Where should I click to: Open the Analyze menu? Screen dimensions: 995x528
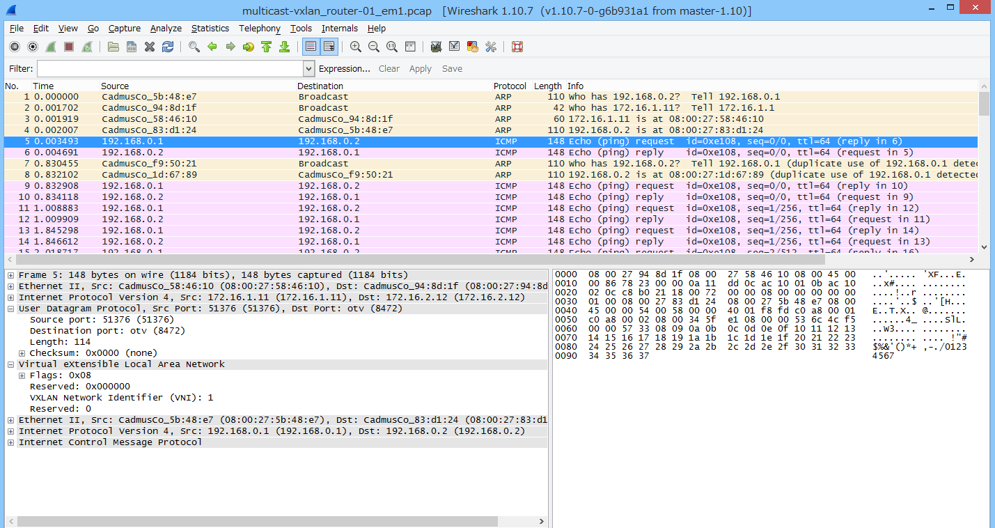pyautogui.click(x=166, y=29)
